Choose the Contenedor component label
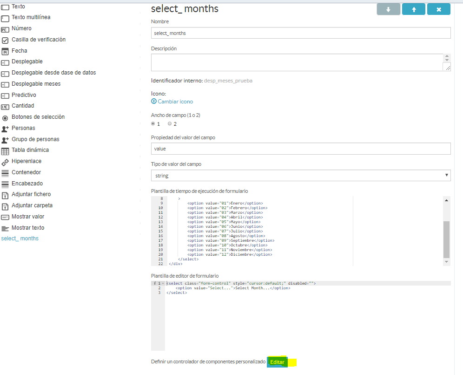 click(x=26, y=172)
